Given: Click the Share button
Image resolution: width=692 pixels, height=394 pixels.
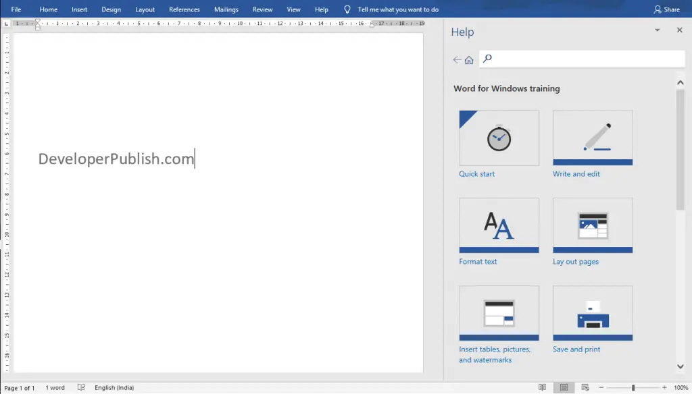Looking at the screenshot, I should coord(667,9).
